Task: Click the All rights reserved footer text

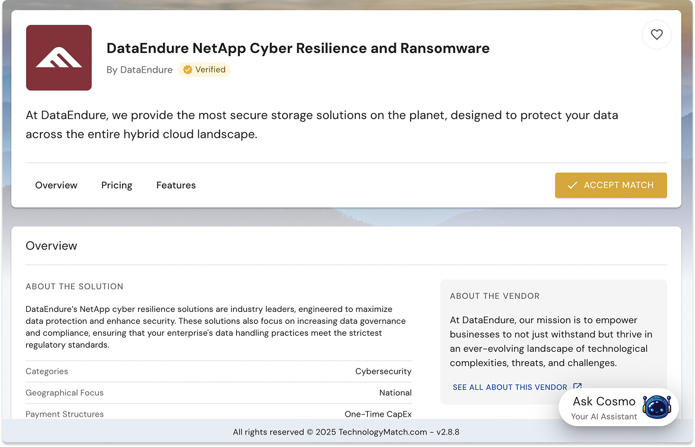Action: pyautogui.click(x=346, y=432)
